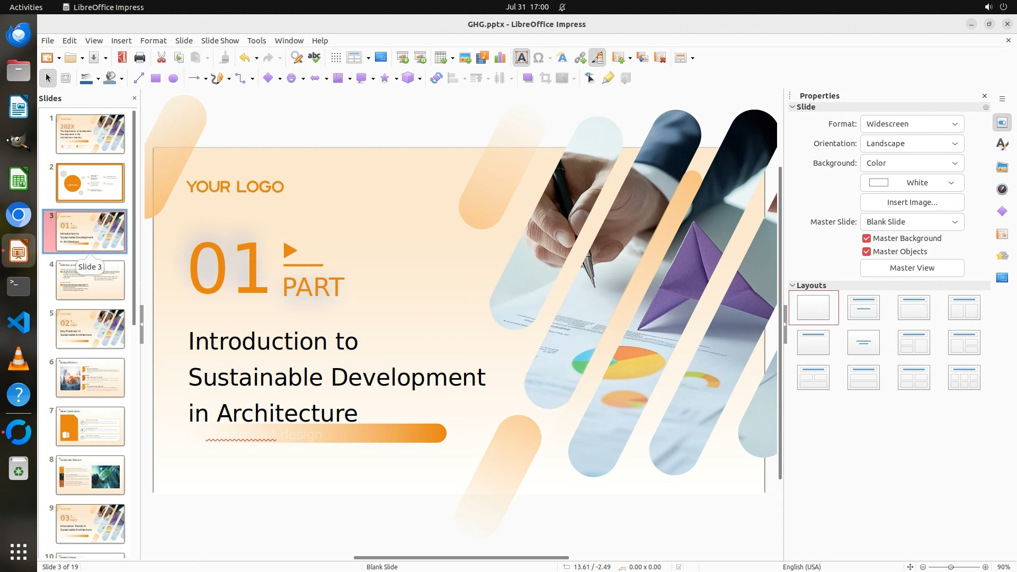The width and height of the screenshot is (1017, 572).
Task: Click the Insert Chart toolbar icon
Action: tap(499, 58)
